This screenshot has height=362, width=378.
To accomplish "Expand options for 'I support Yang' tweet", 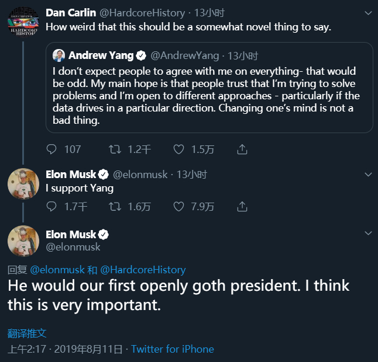I will pyautogui.click(x=367, y=174).
